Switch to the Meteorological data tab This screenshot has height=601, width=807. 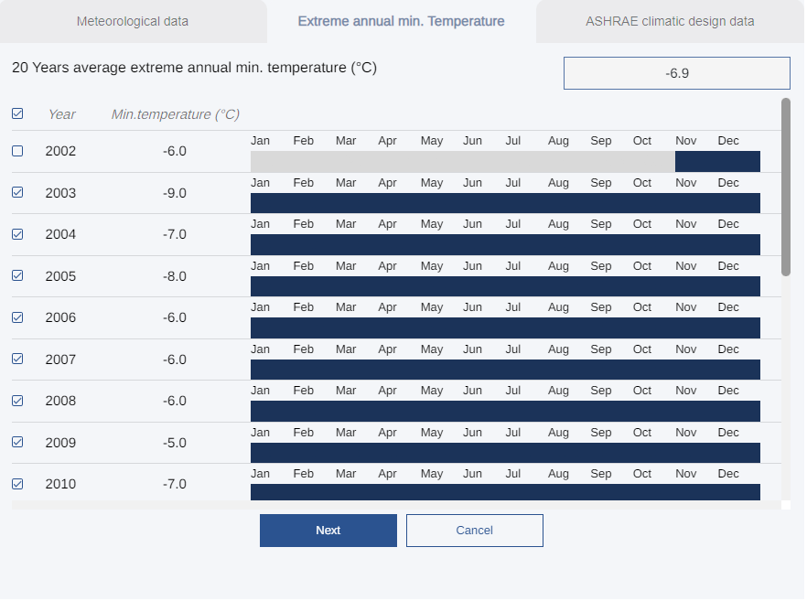[x=133, y=21]
